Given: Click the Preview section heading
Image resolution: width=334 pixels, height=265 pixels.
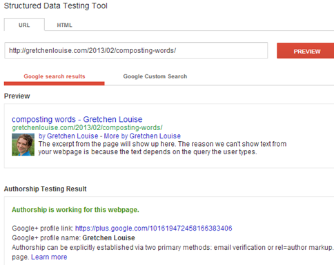Looking at the screenshot, I should (x=17, y=96).
